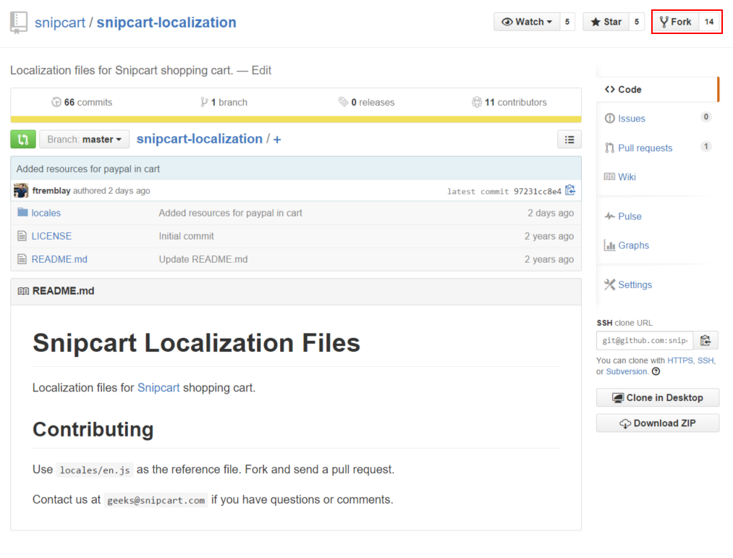Open the file list view button
Image resolution: width=733 pixels, height=558 pixels.
[x=569, y=140]
